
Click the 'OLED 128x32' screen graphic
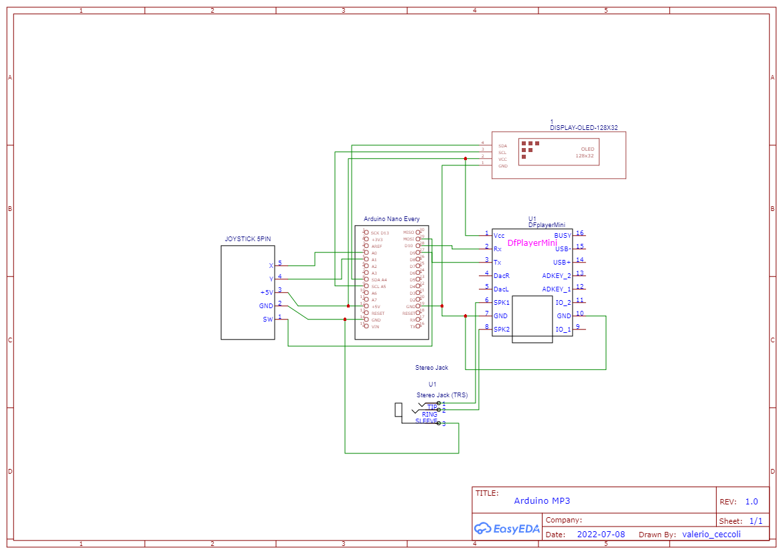coord(559,152)
